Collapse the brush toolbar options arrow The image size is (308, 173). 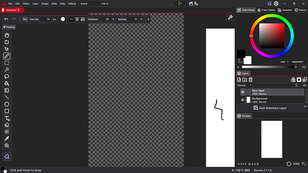coord(148,19)
